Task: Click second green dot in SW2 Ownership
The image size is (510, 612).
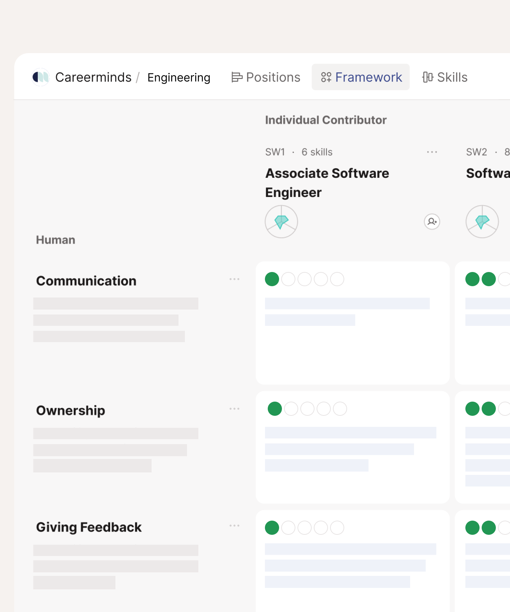Action: [x=489, y=409]
